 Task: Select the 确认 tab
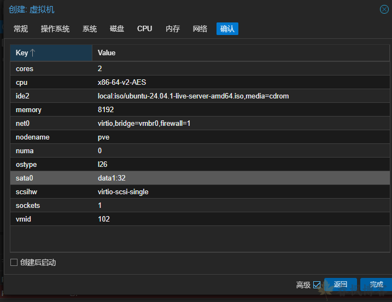[x=227, y=29]
